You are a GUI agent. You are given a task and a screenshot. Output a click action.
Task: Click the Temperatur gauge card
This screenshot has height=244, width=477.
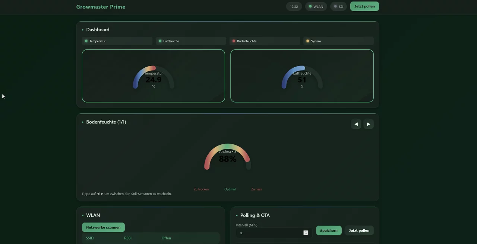(153, 76)
